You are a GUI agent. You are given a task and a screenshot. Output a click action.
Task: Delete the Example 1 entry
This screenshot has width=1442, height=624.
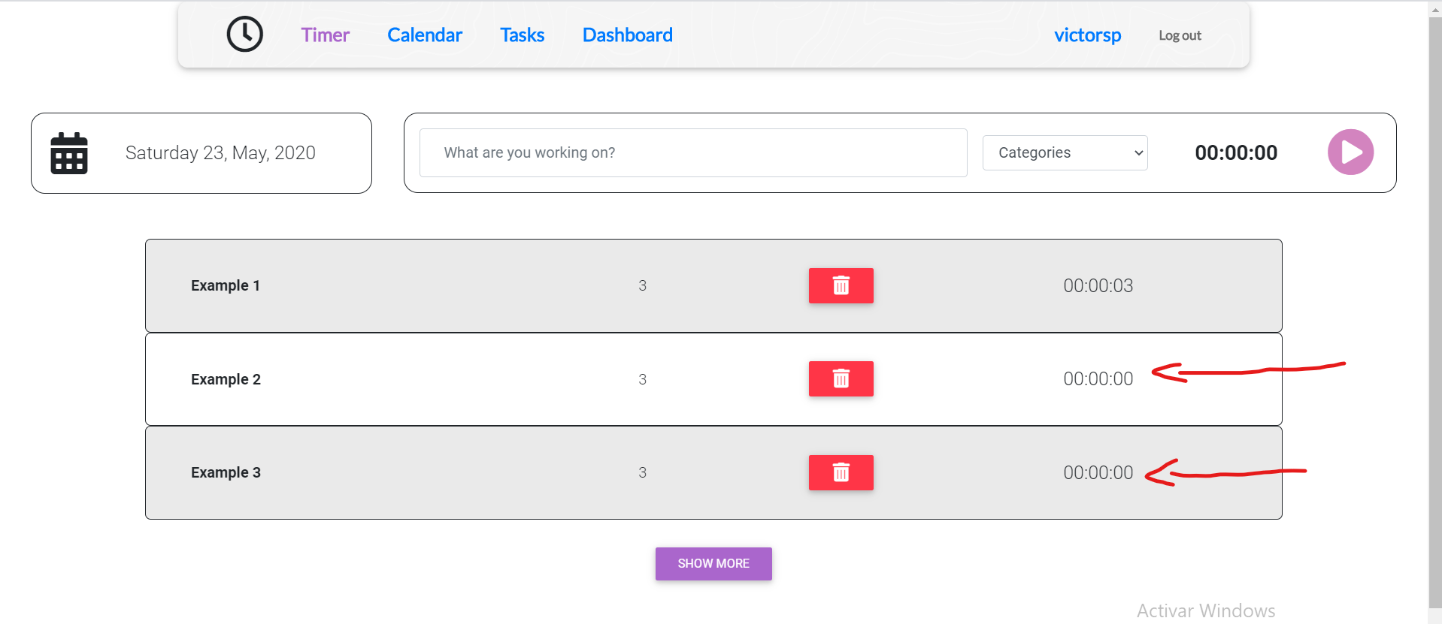pos(841,285)
